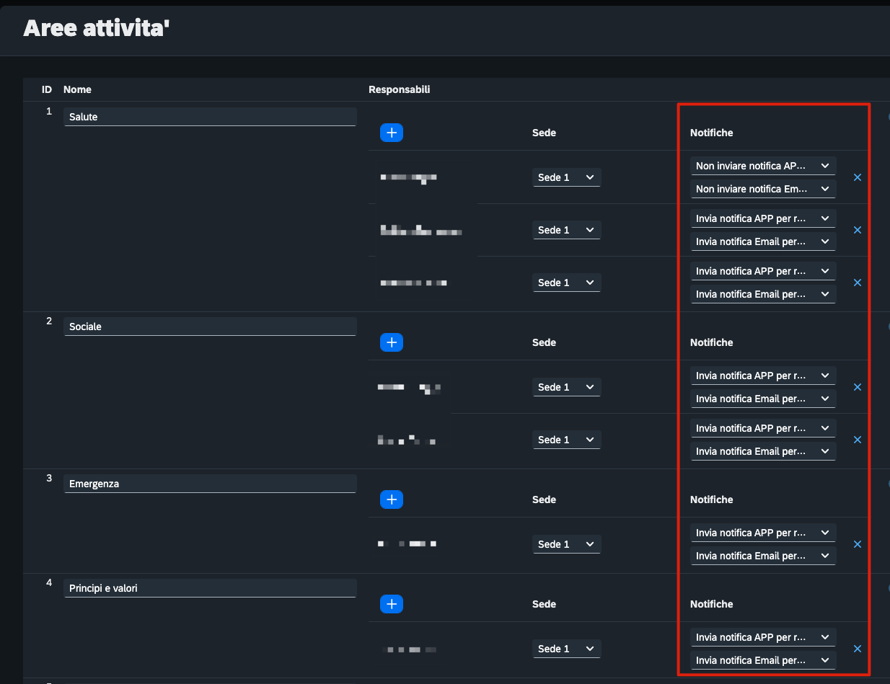Click the blue plus button in Salute row
Image resolution: width=890 pixels, height=684 pixels.
391,133
